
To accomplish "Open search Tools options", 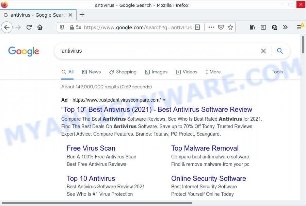I will 277,72.
